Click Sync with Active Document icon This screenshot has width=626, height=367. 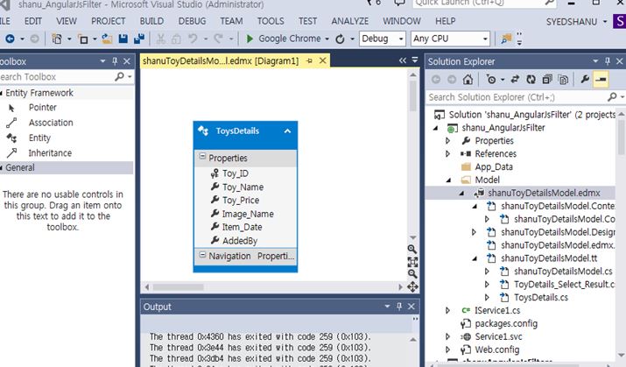coord(515,80)
